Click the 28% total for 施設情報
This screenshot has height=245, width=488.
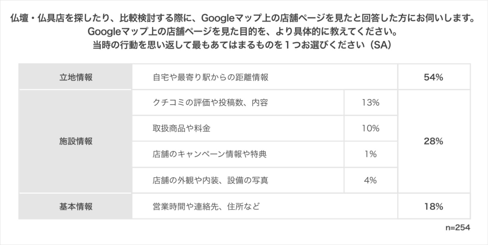point(433,141)
